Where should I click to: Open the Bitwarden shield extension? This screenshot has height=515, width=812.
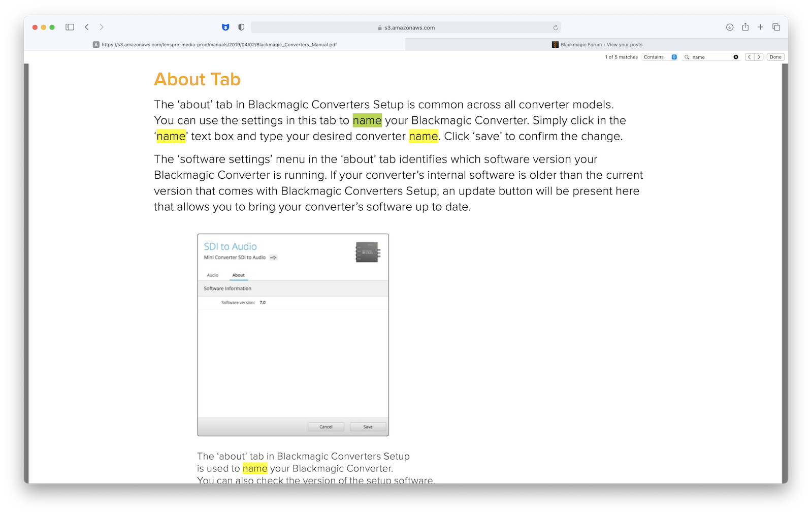pos(225,27)
